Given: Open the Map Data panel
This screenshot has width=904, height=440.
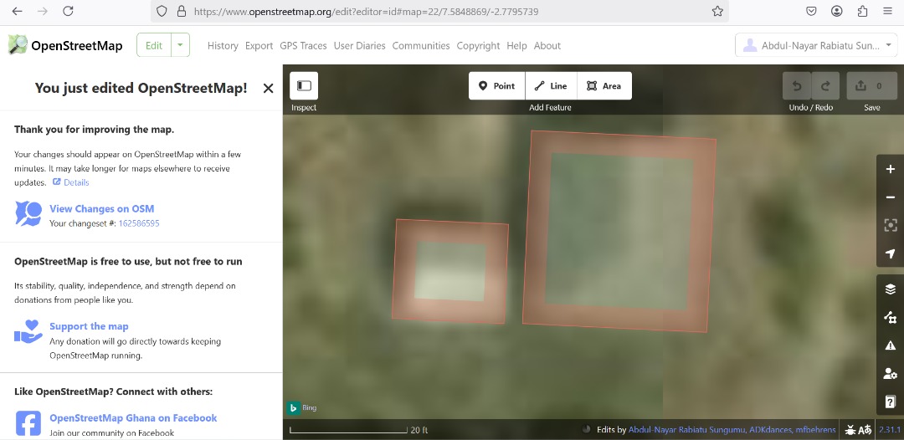Looking at the screenshot, I should click(x=890, y=317).
